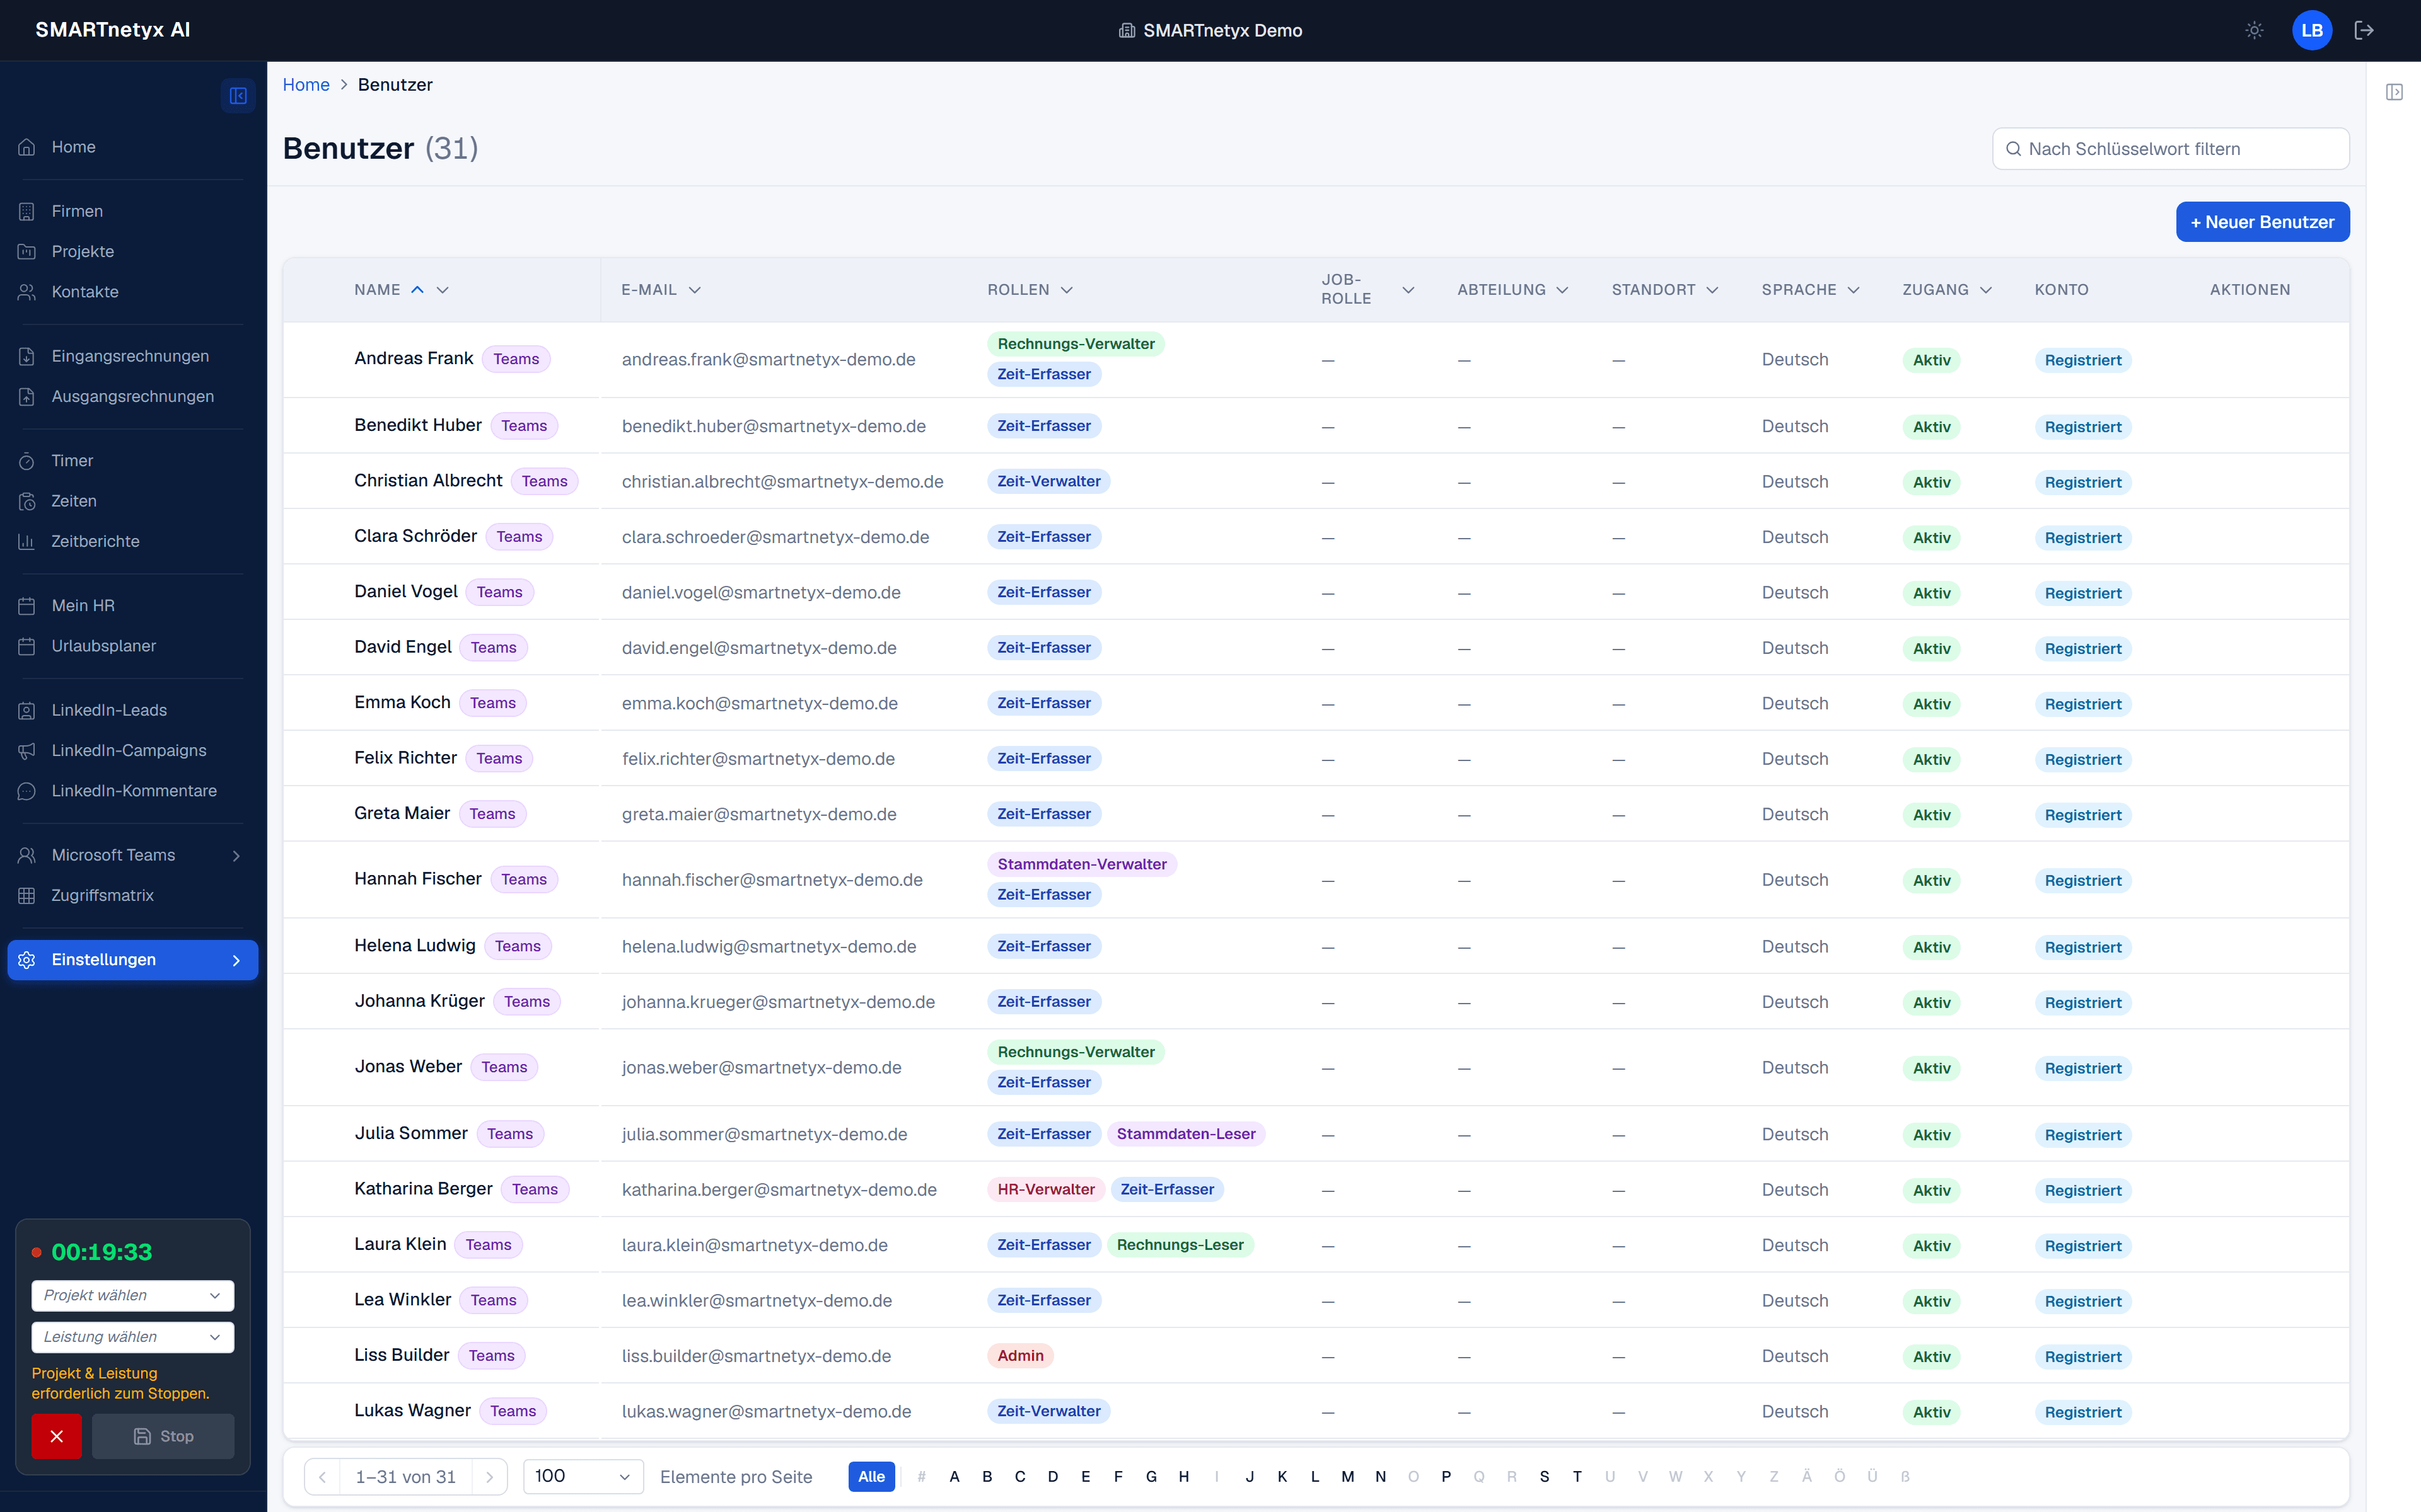Viewport: 2421px width, 1512px height.
Task: Toggle the light/dark theme sun icon
Action: pos(2254,30)
